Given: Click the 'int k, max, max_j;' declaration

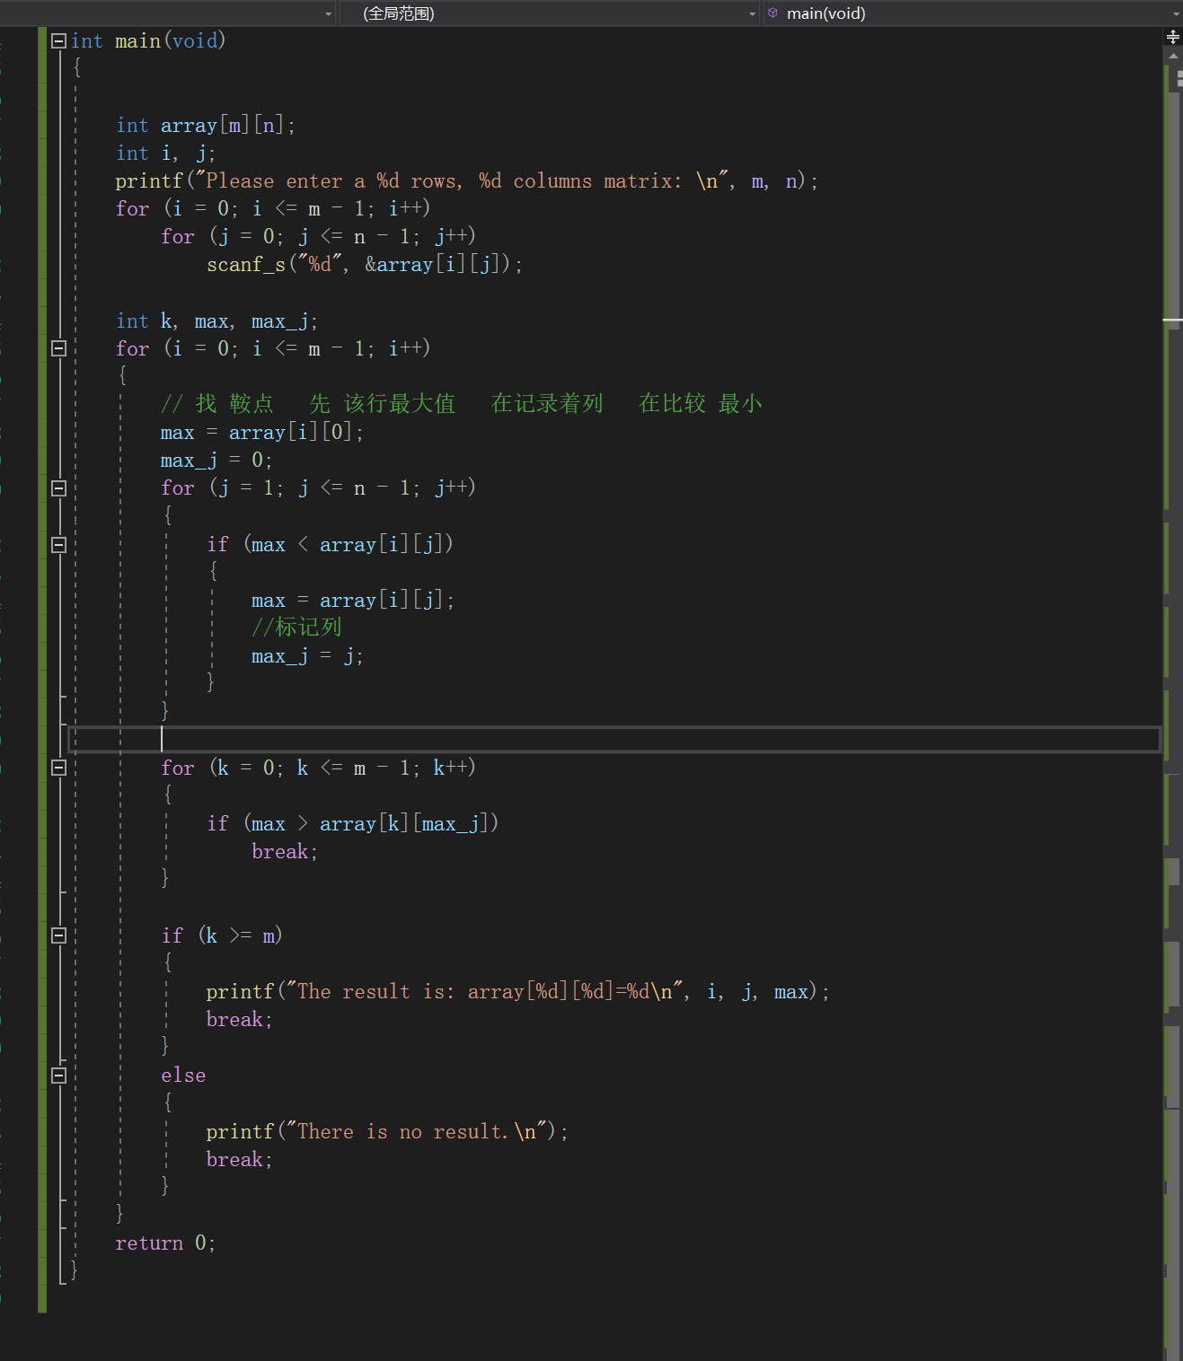Looking at the screenshot, I should coord(216,320).
